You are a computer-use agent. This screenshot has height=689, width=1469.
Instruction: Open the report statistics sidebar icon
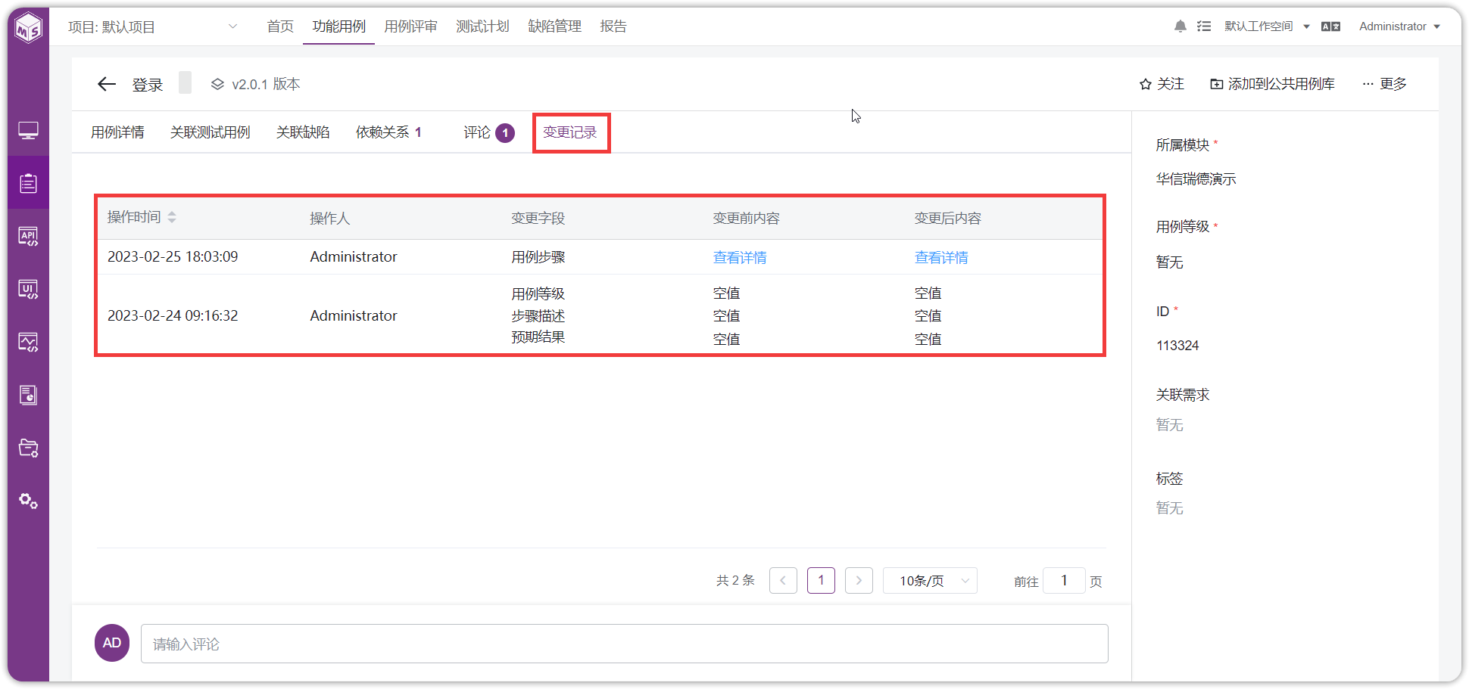(x=29, y=395)
